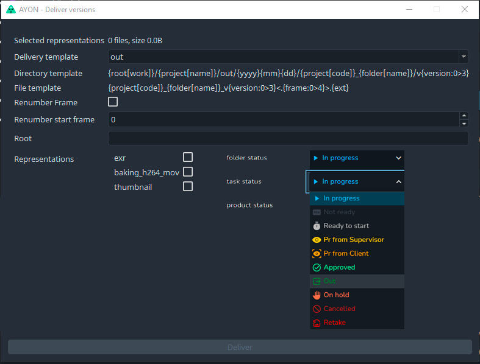Click the Retake icon in list
The image size is (480, 364).
pyautogui.click(x=317, y=323)
